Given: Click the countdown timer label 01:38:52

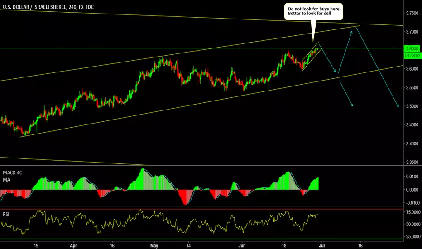Looking at the screenshot, I should click(412, 56).
